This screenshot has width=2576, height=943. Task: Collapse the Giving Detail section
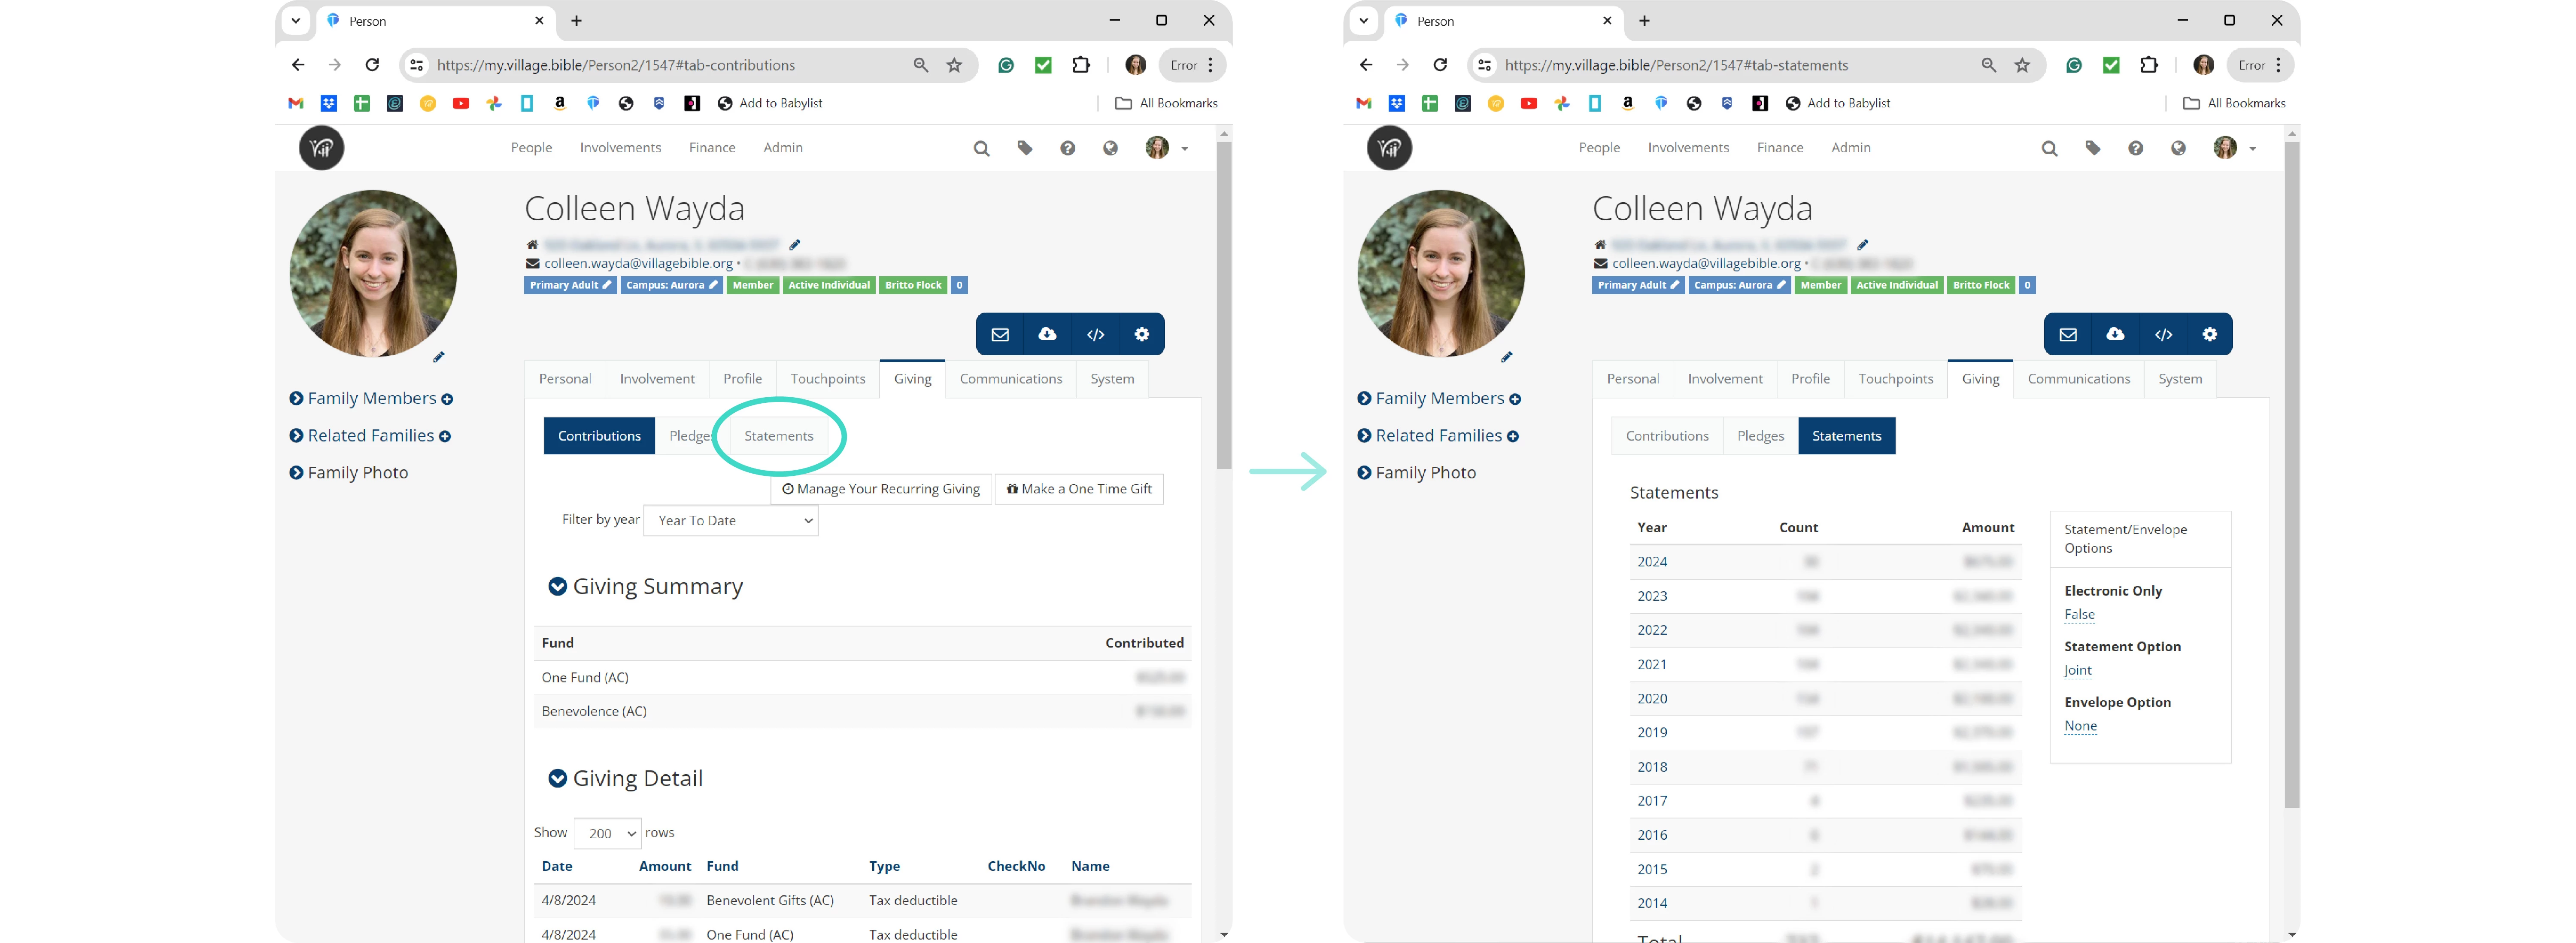click(557, 778)
